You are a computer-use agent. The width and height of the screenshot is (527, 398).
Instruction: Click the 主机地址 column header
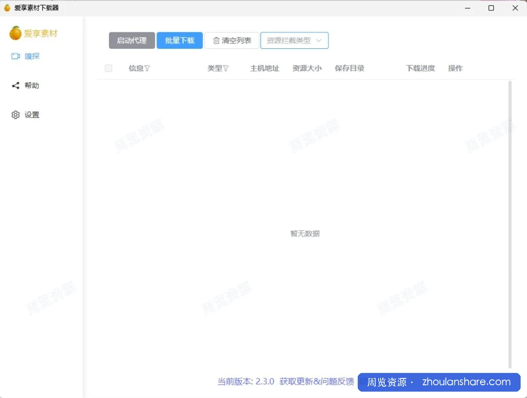[265, 68]
